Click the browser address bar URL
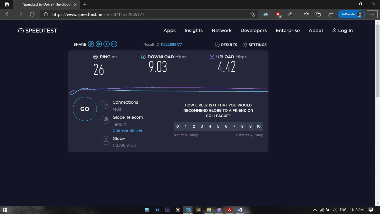This screenshot has height=214, width=380. pyautogui.click(x=98, y=14)
